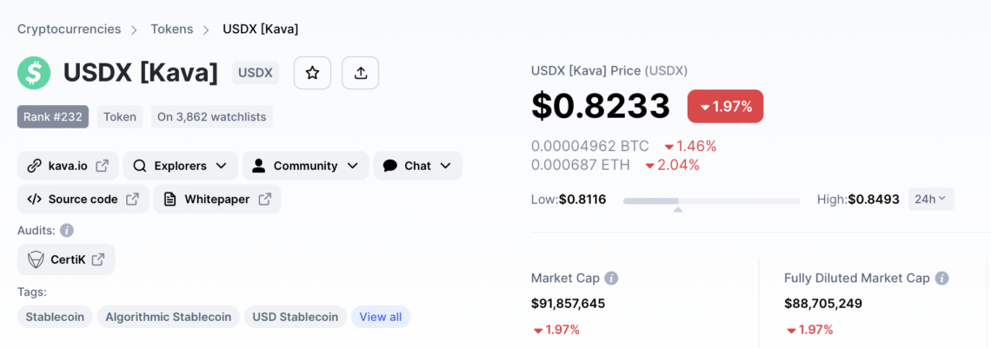Viewport: 991px width, 348px height.
Task: Expand the Explorers dropdown
Action: click(181, 166)
